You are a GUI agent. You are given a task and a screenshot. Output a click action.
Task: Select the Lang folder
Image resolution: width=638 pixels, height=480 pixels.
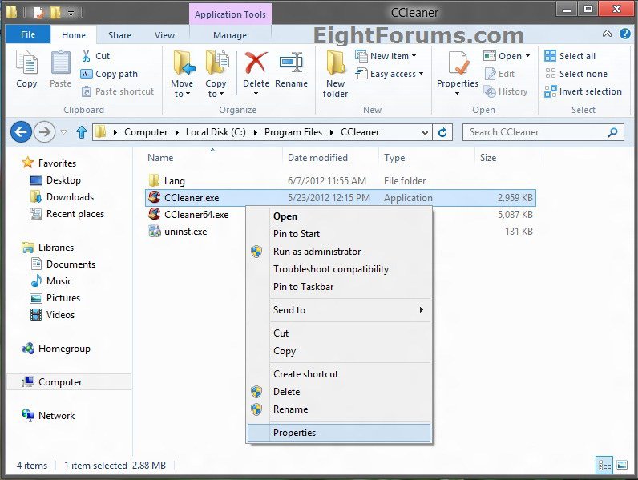pyautogui.click(x=167, y=181)
